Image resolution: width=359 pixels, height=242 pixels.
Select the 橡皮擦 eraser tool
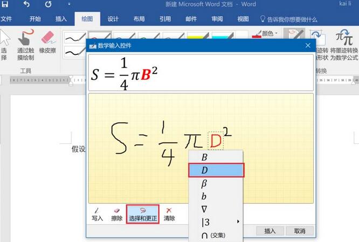(47, 43)
